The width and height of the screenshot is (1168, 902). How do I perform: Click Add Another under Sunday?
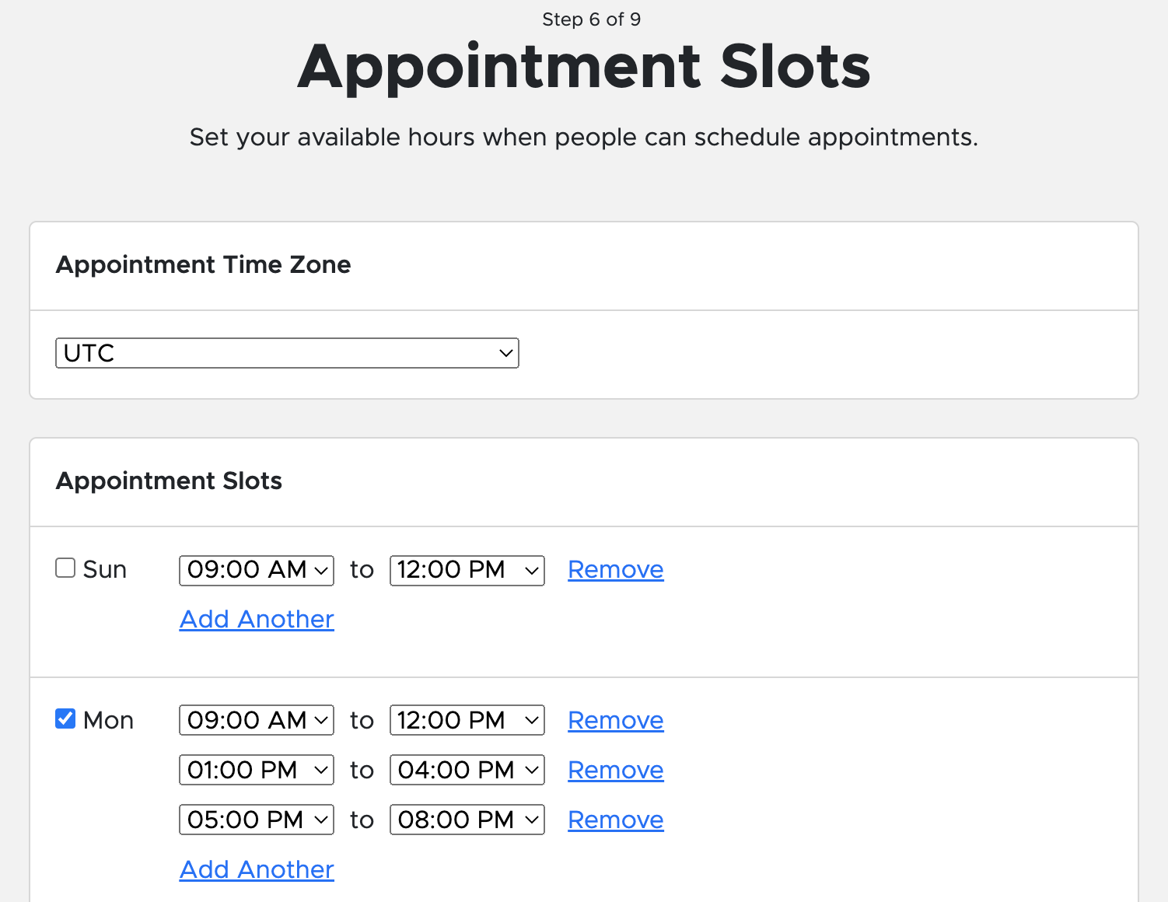coord(257,620)
